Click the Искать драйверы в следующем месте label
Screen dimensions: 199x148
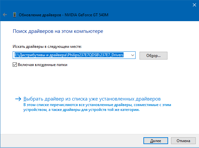tap(47, 47)
